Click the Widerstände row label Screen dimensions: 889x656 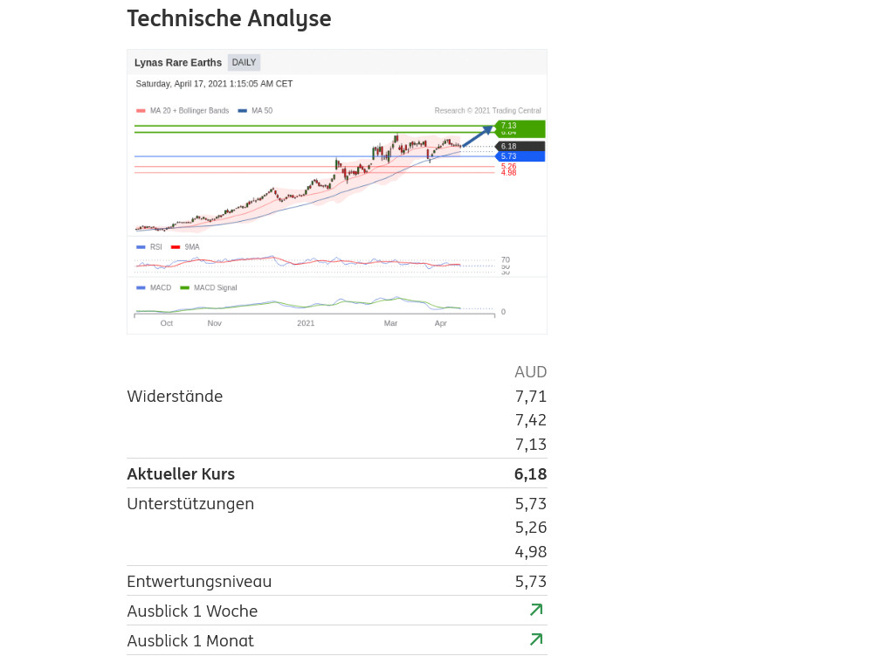pos(175,397)
